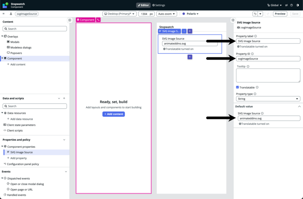303x199 pixels.
Task: Open the Global scope dropdown
Action: pyautogui.click(x=274, y=5)
